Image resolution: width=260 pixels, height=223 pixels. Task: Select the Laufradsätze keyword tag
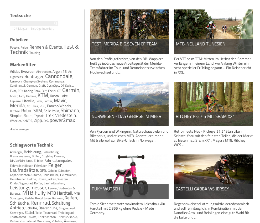coord(24,170)
